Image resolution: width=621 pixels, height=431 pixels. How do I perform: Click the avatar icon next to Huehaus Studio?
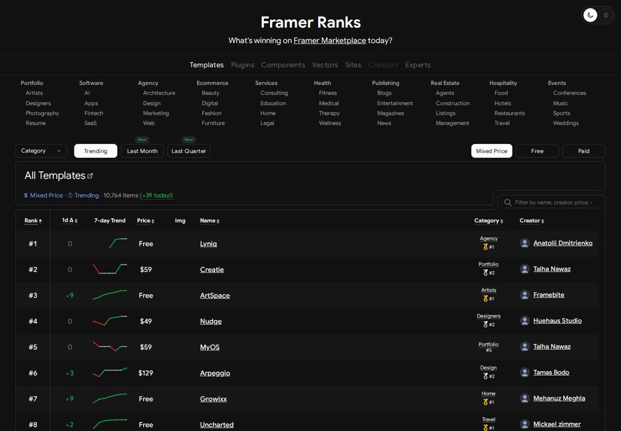tap(525, 321)
